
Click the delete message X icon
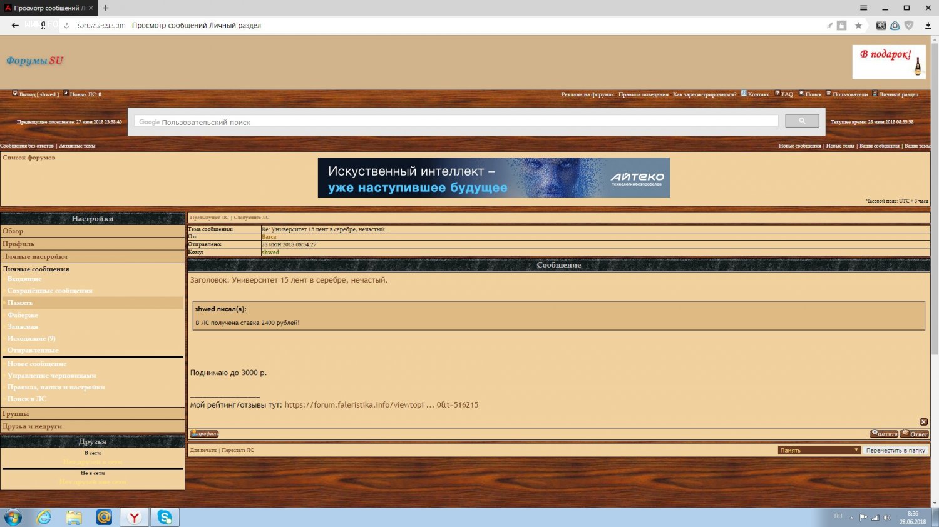tap(923, 422)
